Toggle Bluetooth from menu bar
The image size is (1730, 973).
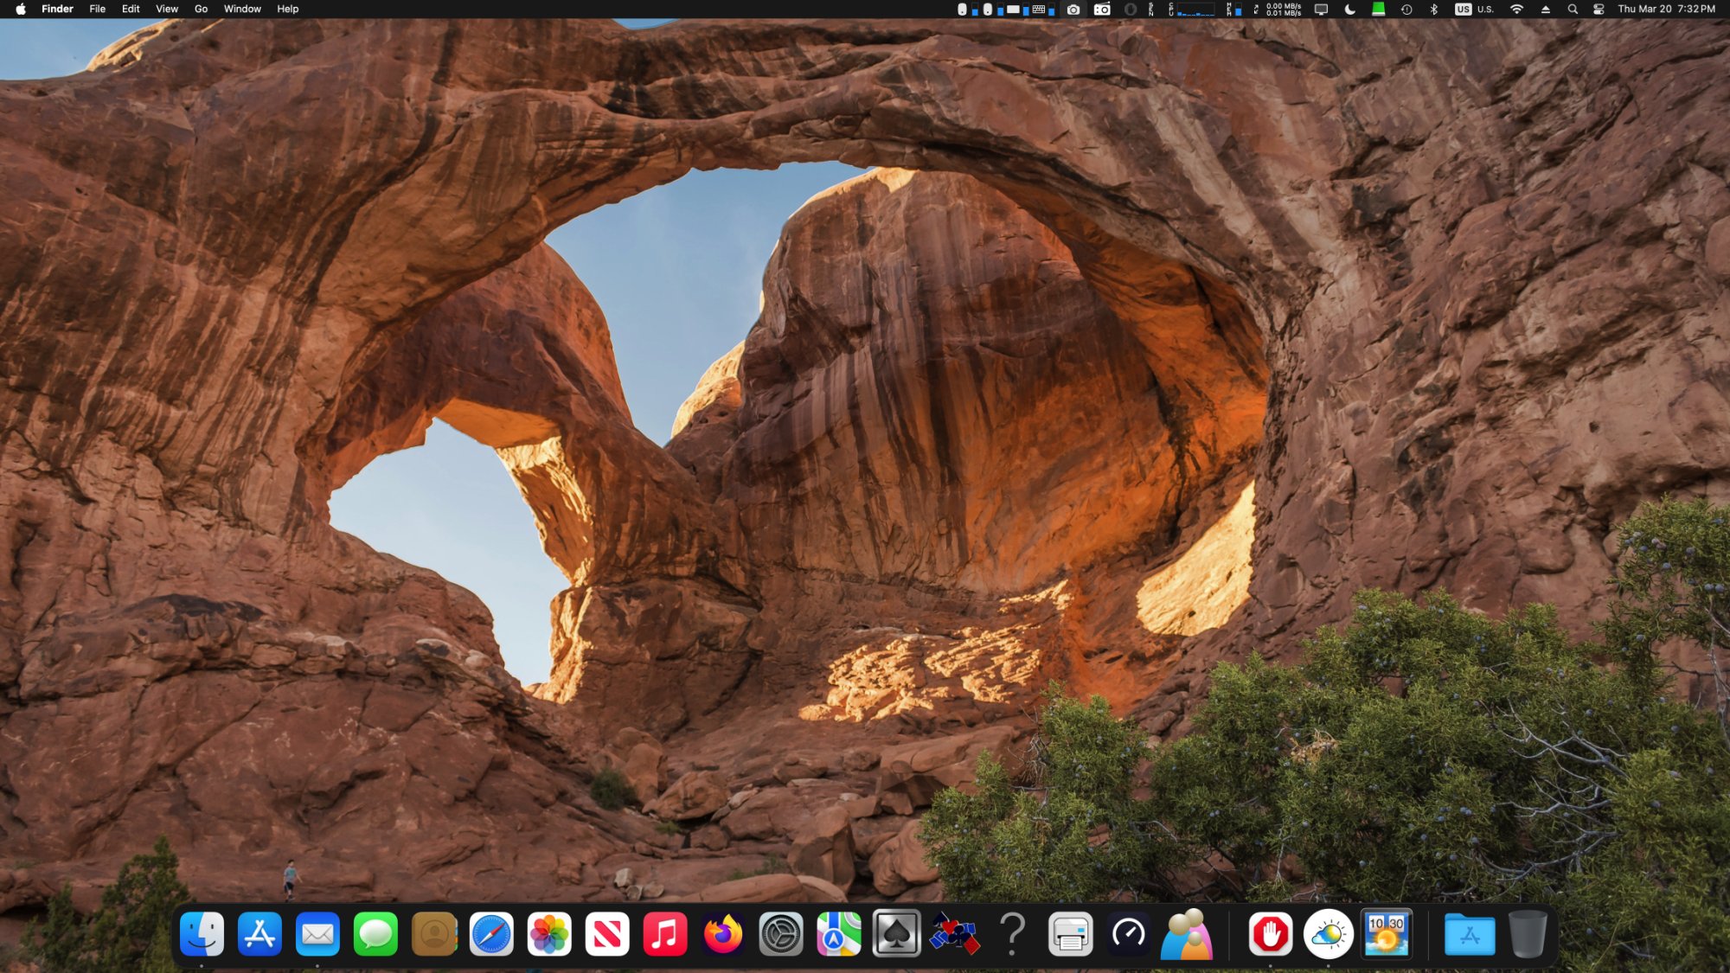(x=1433, y=10)
